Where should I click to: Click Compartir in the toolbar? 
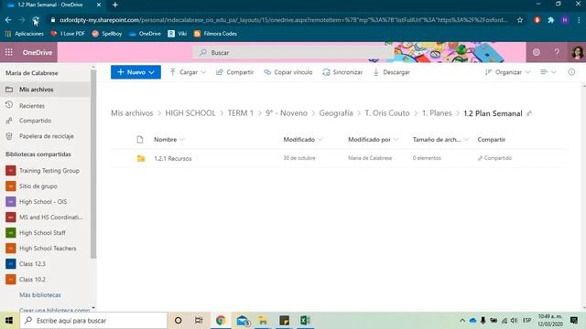tap(234, 72)
